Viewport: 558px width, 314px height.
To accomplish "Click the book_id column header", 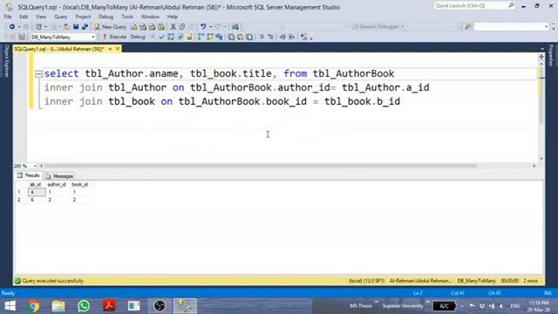I will pos(79,184).
